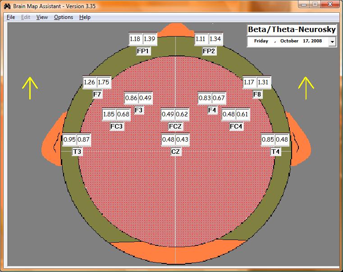
Task: Click the 1.34 value field at FP2
Action: click(215, 39)
